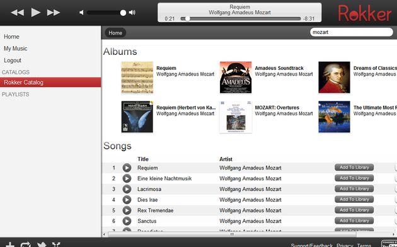Play song 1 Requiem
The width and height of the screenshot is (397, 247).
tap(127, 168)
